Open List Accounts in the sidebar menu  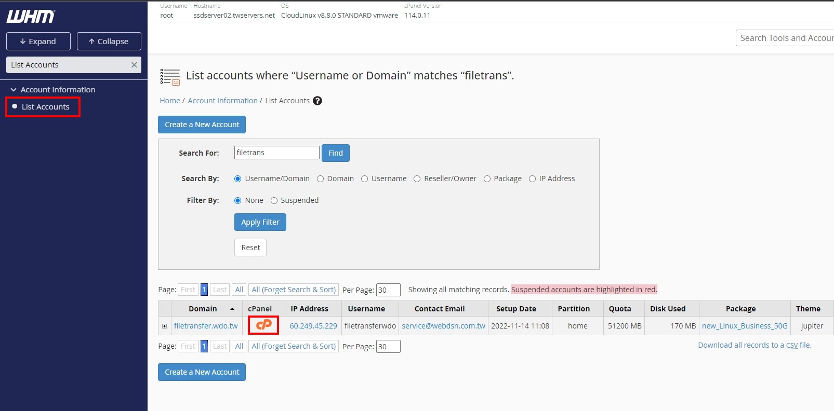[45, 107]
